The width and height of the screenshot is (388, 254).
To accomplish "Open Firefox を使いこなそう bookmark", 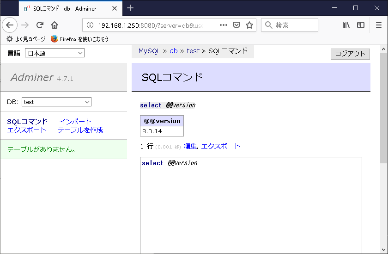I will (79, 39).
